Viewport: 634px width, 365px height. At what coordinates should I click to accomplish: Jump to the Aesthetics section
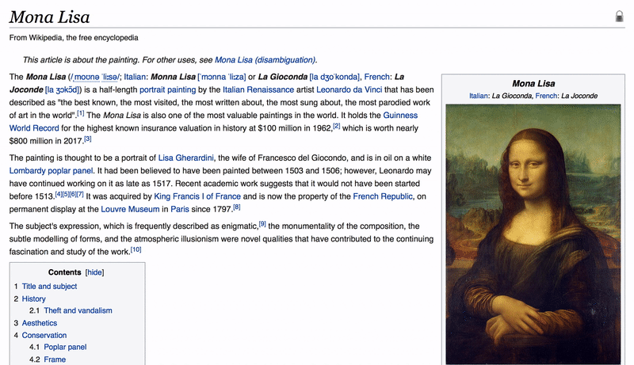[40, 323]
